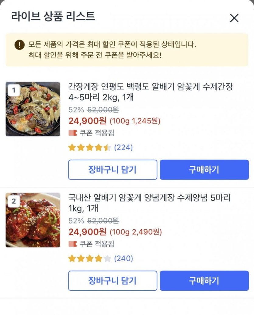View the 224 reviews of first product
The image size is (254, 315).
(x=124, y=148)
